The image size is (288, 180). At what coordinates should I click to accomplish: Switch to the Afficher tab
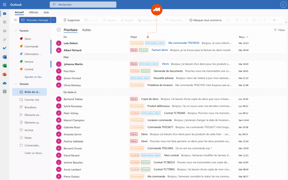point(34,12)
